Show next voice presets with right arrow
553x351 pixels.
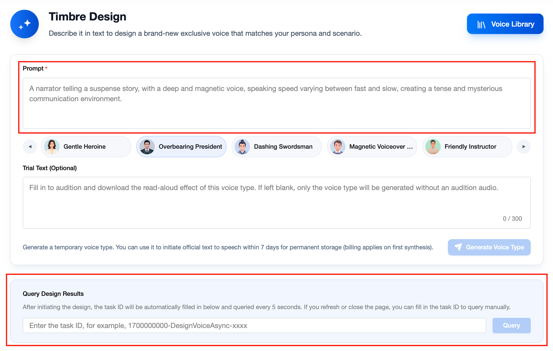523,147
